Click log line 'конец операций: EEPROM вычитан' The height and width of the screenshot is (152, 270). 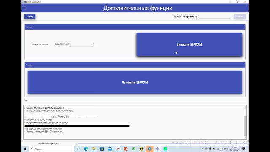click(x=44, y=108)
